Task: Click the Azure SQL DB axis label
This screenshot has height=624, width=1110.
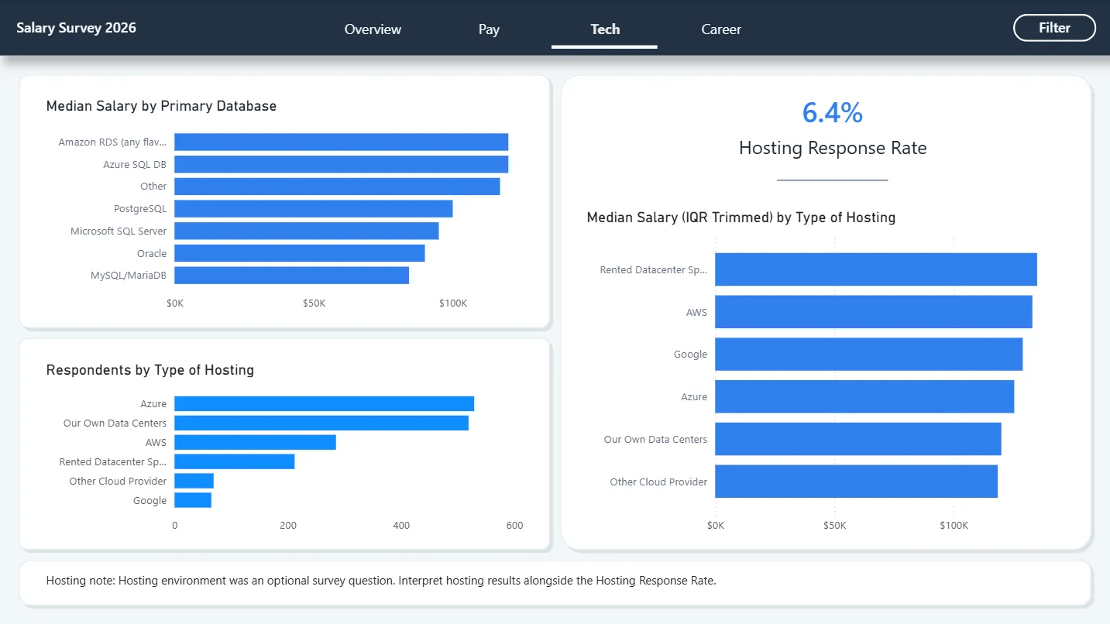Action: (x=135, y=164)
